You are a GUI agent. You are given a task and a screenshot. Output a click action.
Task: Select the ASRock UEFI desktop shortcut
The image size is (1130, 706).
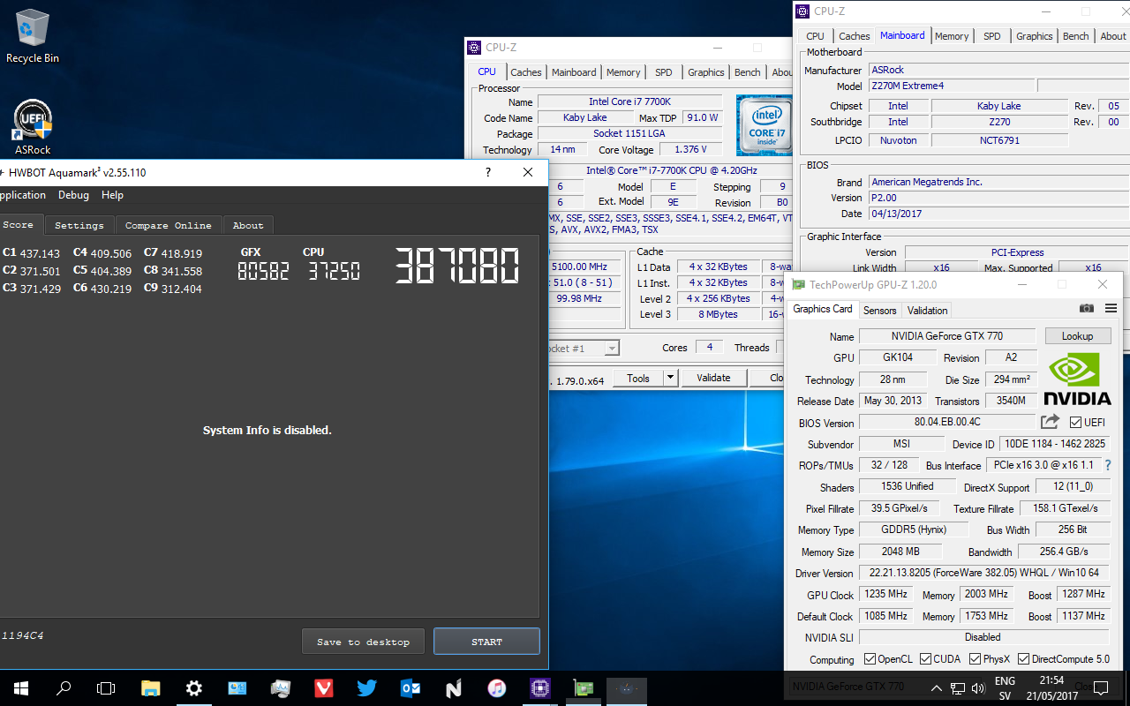tap(33, 127)
